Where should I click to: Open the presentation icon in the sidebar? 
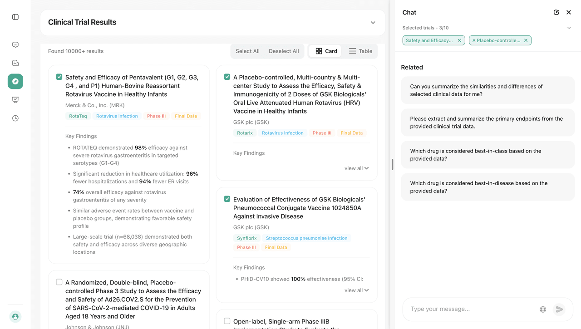[x=15, y=99]
